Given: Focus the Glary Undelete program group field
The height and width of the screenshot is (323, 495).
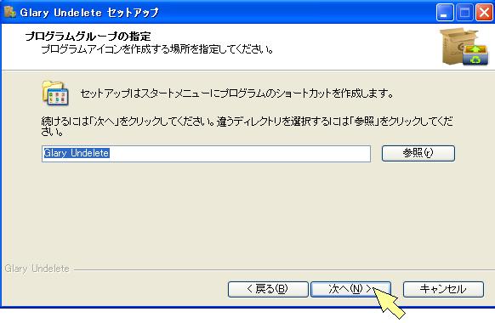Looking at the screenshot, I should click(206, 154).
